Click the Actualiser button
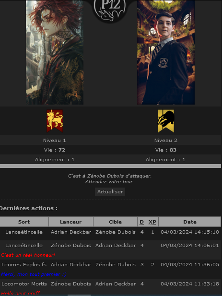Image resolution: width=222 pixels, height=296 pixels. (110, 191)
